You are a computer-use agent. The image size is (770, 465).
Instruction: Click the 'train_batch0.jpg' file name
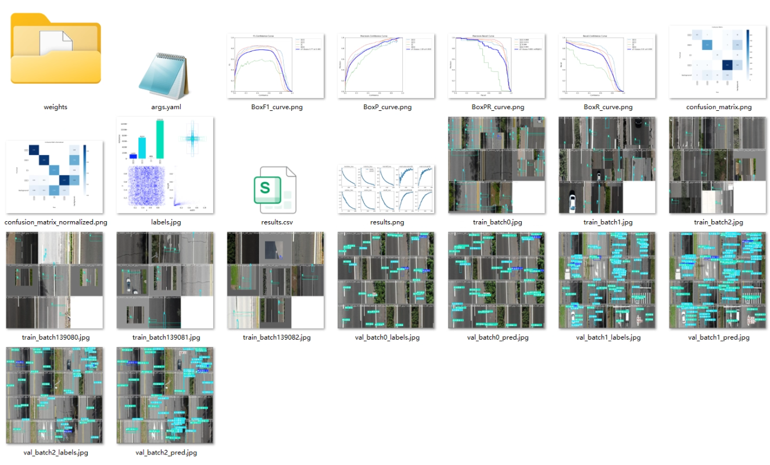click(x=497, y=222)
